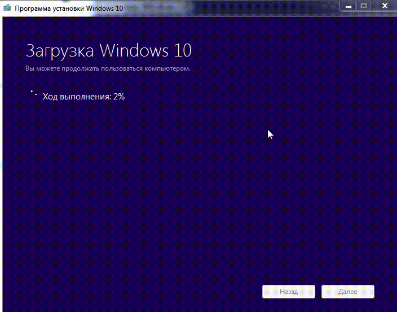Click the spinning progress indicator dots
This screenshot has height=312, width=397.
pos(34,93)
